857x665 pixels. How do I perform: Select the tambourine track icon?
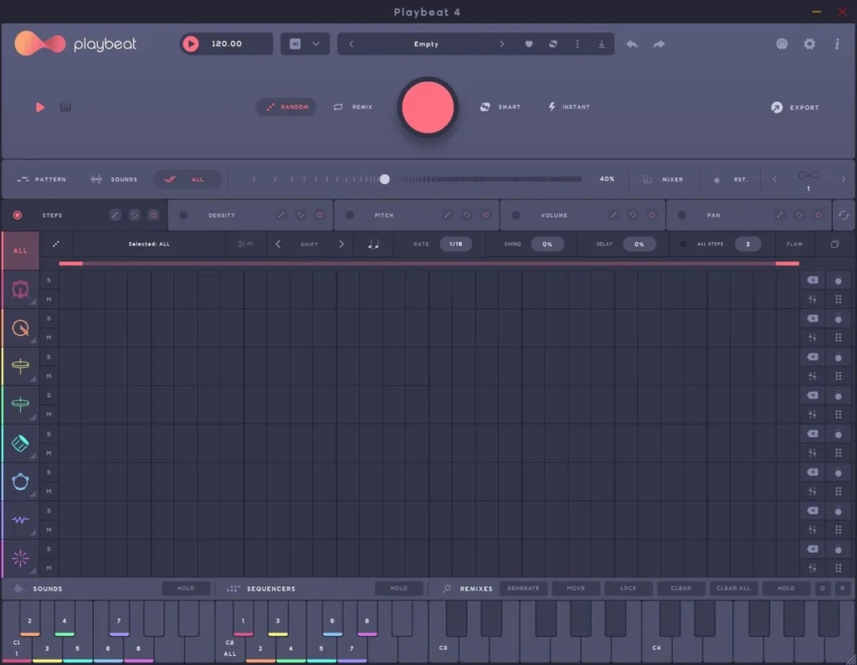[20, 482]
